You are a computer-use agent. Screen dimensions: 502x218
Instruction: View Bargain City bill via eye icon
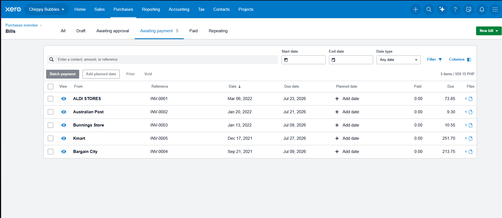tap(64, 152)
